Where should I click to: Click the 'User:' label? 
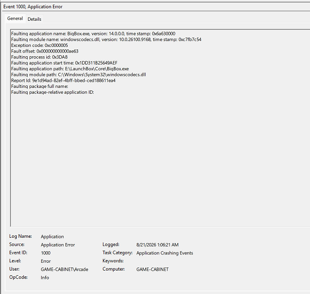(14, 269)
